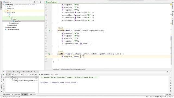Viewport: 174px width, 98px height.
Task: Open the Messages tool window
Action: coord(16,94)
